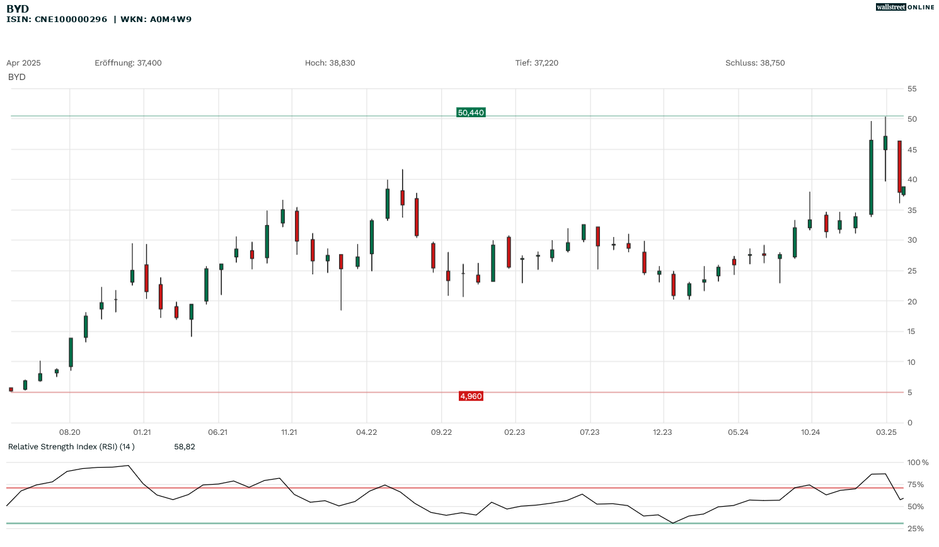Click the wallstreet ONLINE logo
The width and height of the screenshot is (939, 547).
905,7
